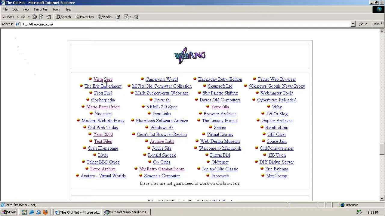
Task: Click the page icon in address bar
Action: (x=18, y=24)
